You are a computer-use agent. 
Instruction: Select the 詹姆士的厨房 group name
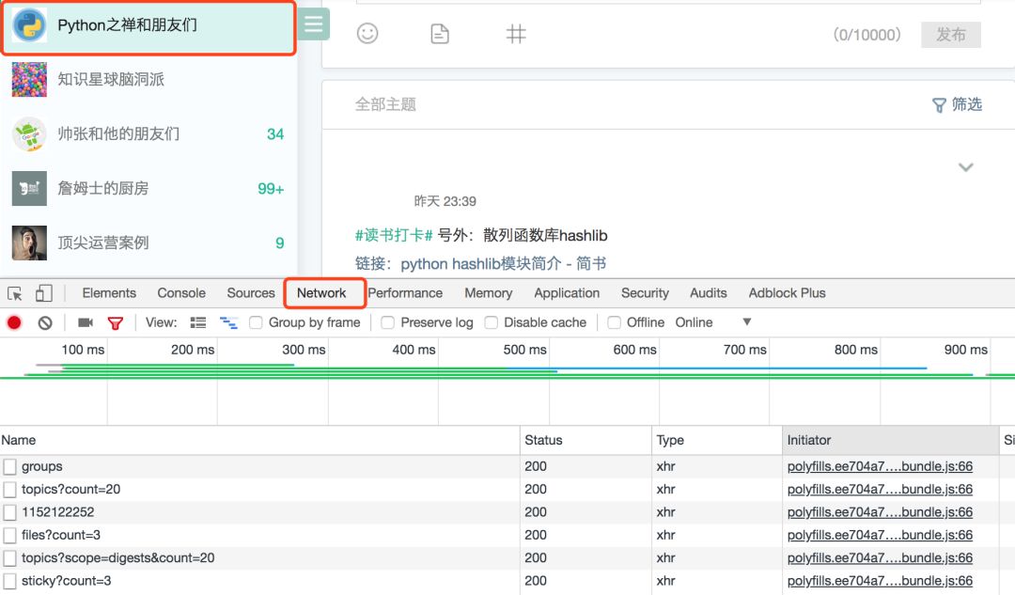click(103, 188)
